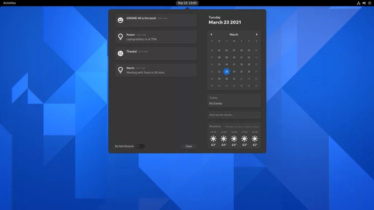
Task: Click the smiley icon on GNOME 40 notification
Action: click(121, 20)
